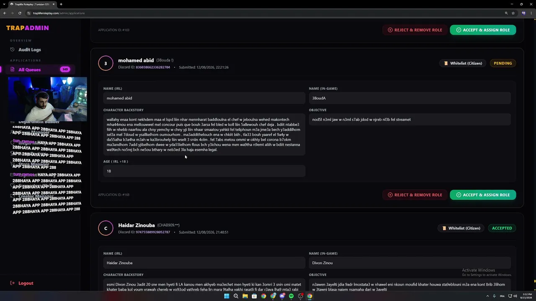The width and height of the screenshot is (536, 301).
Task: Click the in-game name field showing Divon Zinou
Action: [410, 263]
